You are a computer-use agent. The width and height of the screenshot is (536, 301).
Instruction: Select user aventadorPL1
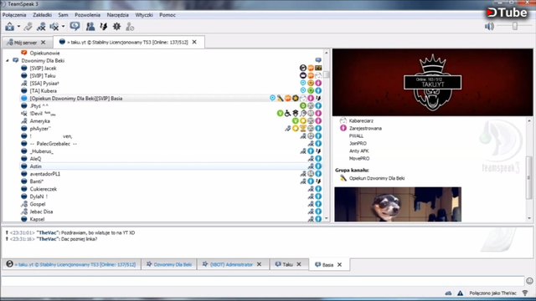coord(44,174)
